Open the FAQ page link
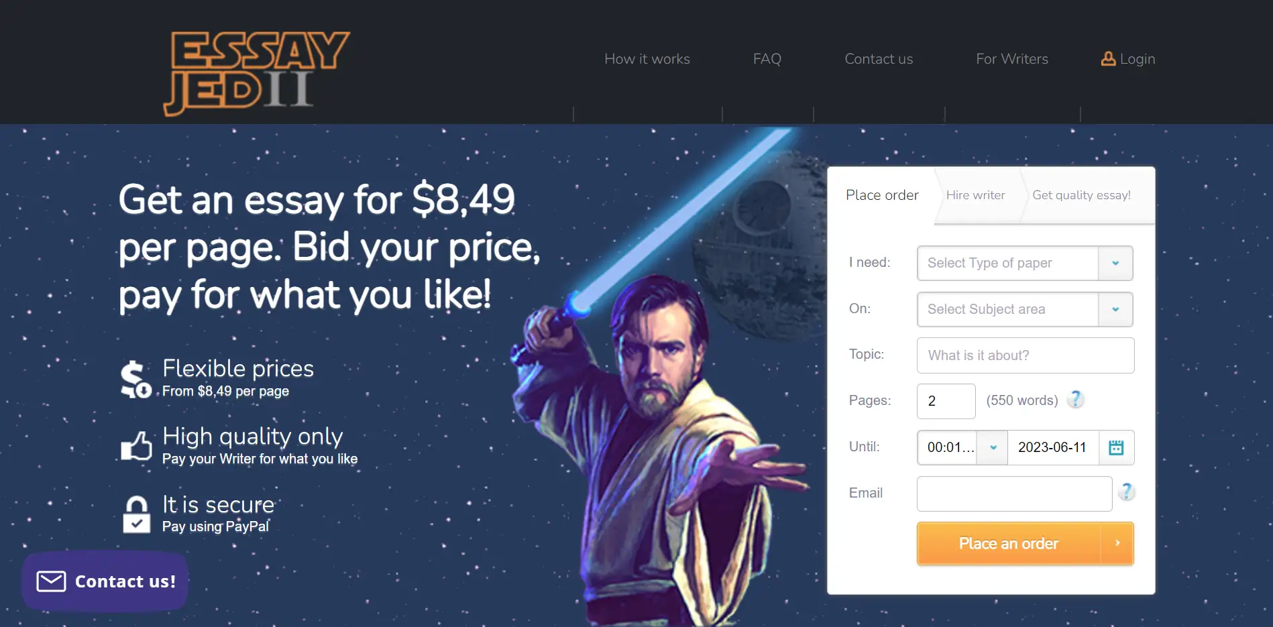Screen dimensions: 1273x627 pos(767,59)
